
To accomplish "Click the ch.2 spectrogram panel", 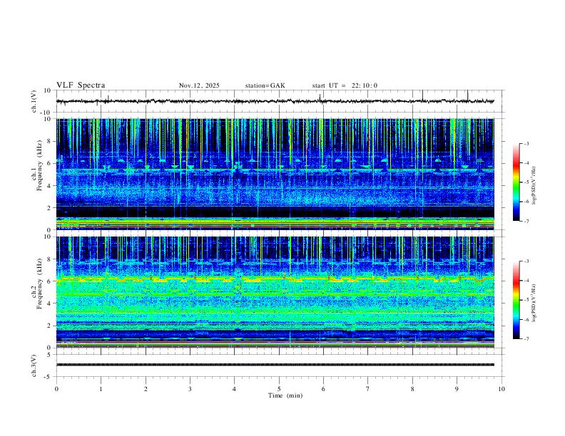I will point(275,292).
